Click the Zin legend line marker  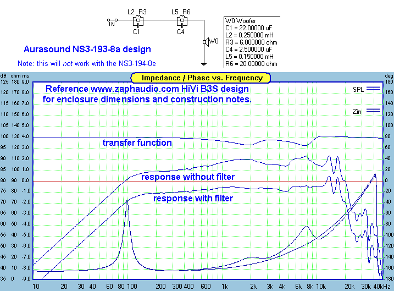pos(373,109)
